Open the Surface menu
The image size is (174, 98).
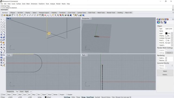click(18, 4)
